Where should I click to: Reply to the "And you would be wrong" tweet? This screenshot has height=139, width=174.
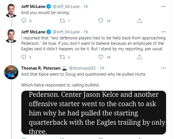[x=24, y=21]
